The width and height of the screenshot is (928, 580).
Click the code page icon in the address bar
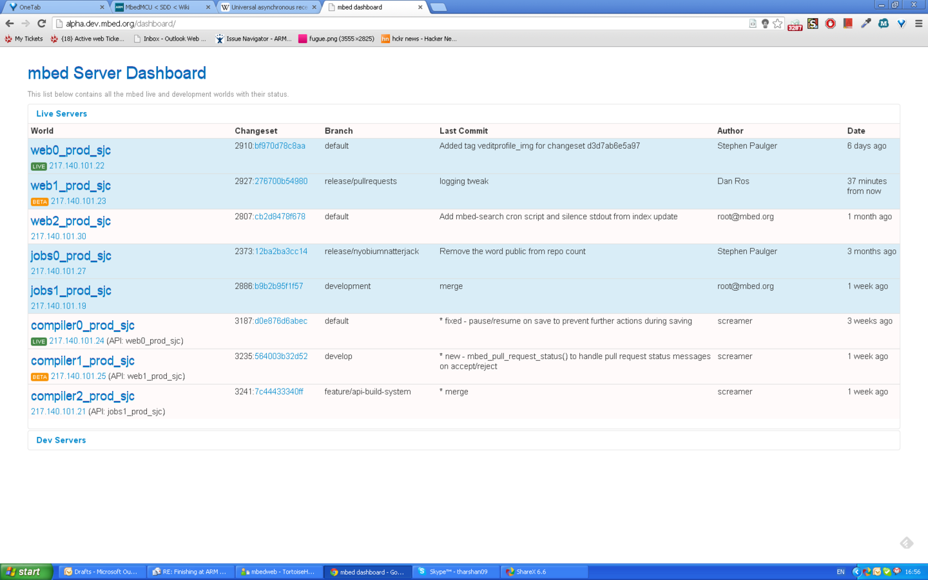click(753, 23)
